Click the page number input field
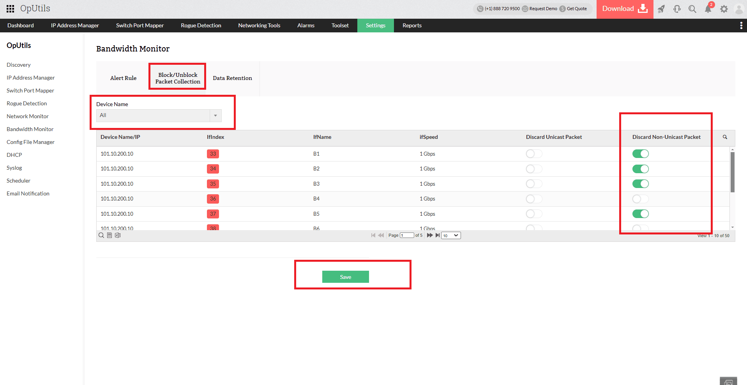This screenshot has height=385, width=747. point(407,235)
